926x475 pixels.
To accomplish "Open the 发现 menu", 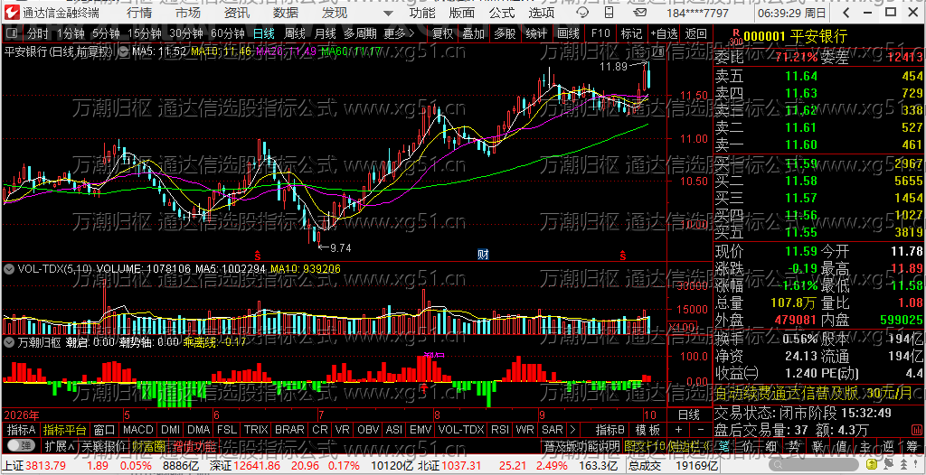I will pyautogui.click(x=335, y=13).
